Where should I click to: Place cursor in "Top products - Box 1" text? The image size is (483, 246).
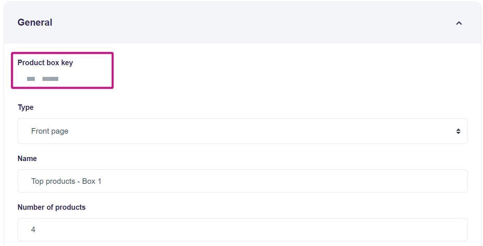point(66,181)
